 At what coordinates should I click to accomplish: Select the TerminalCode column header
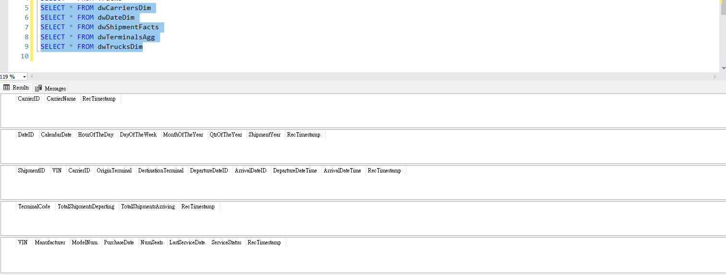click(35, 206)
